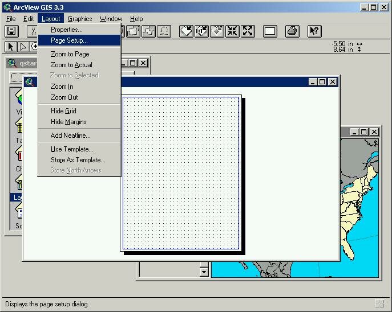
Task: Choose Store As Template... entry
Action: pyautogui.click(x=79, y=160)
